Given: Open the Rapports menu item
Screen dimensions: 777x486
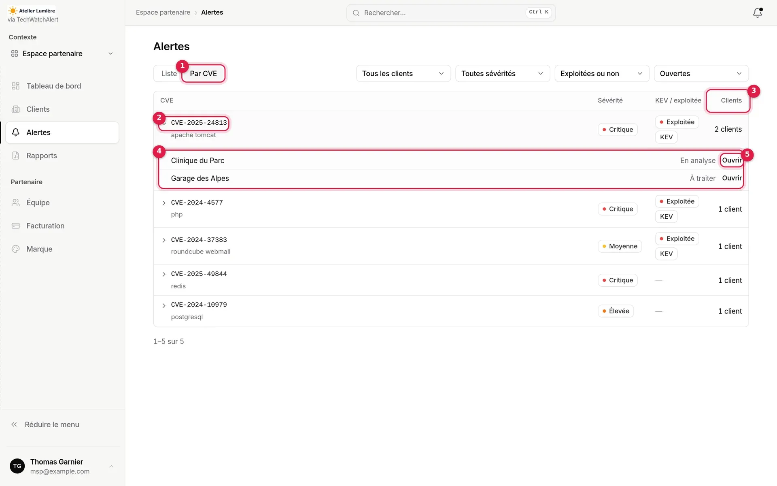Looking at the screenshot, I should coord(62,156).
